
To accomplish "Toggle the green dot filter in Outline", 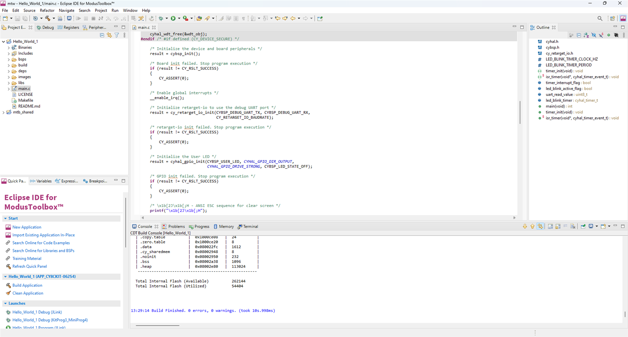I will point(609,35).
